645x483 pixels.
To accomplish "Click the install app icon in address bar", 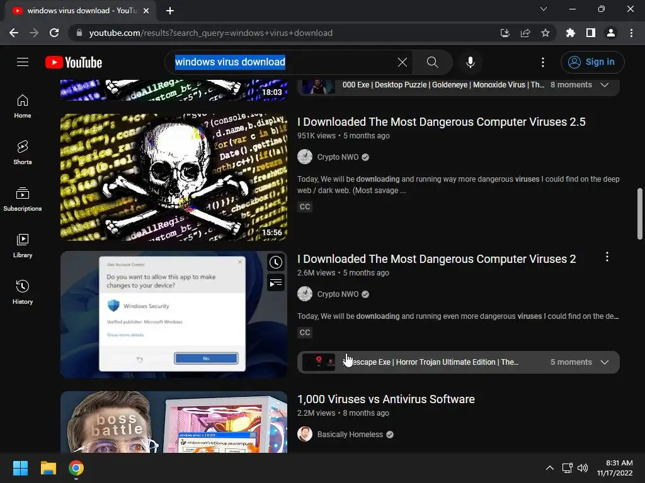I will tap(505, 33).
